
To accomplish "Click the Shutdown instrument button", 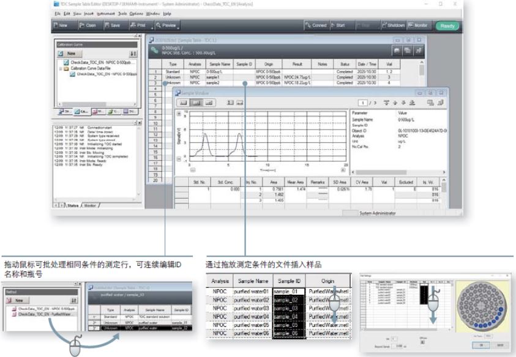I will 394,26.
